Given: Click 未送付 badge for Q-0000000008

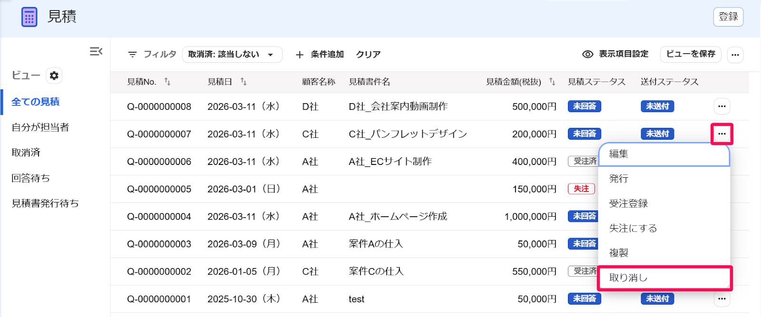Looking at the screenshot, I should click(x=657, y=106).
